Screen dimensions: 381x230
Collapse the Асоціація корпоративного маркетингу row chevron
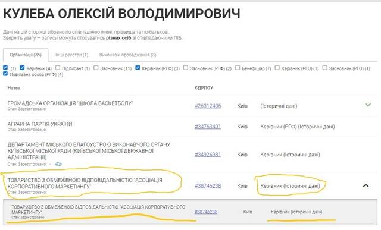366,185
